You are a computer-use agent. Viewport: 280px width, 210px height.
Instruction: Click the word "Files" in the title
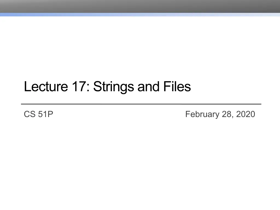177,87
